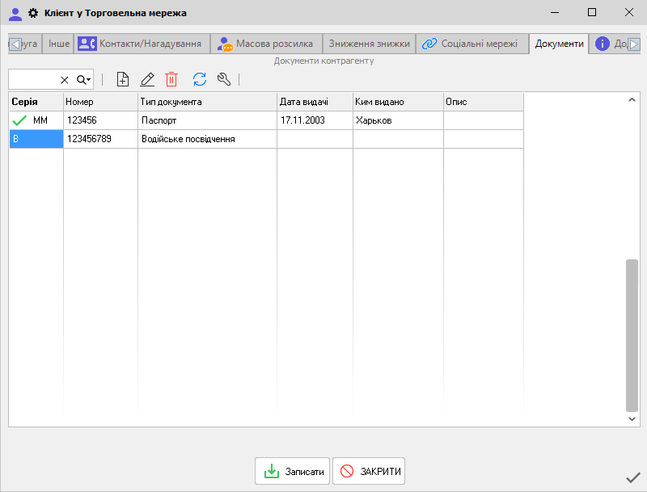The width and height of the screenshot is (647, 492).
Task: Click the blue refresh arrows icon
Action: point(200,79)
